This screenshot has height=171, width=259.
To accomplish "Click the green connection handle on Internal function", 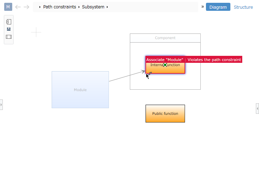I will (165, 65).
